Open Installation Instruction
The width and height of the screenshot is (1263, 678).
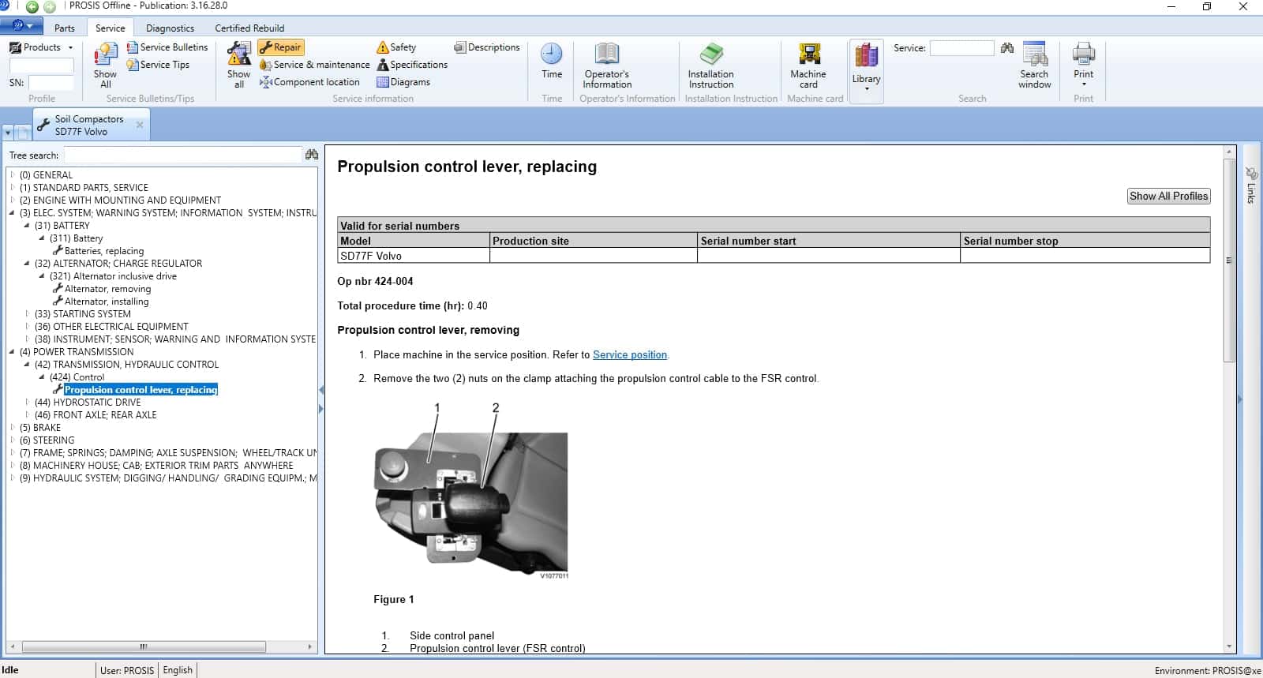711,66
